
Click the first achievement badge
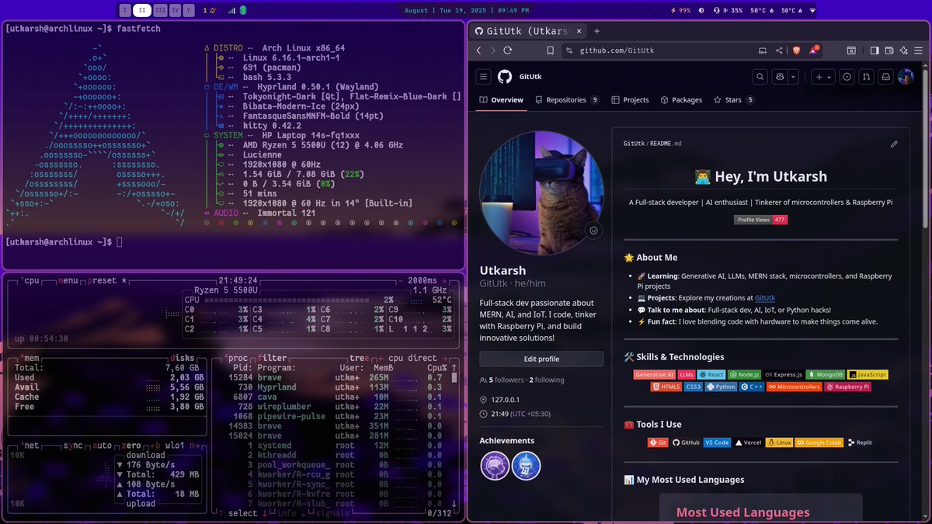click(x=495, y=466)
